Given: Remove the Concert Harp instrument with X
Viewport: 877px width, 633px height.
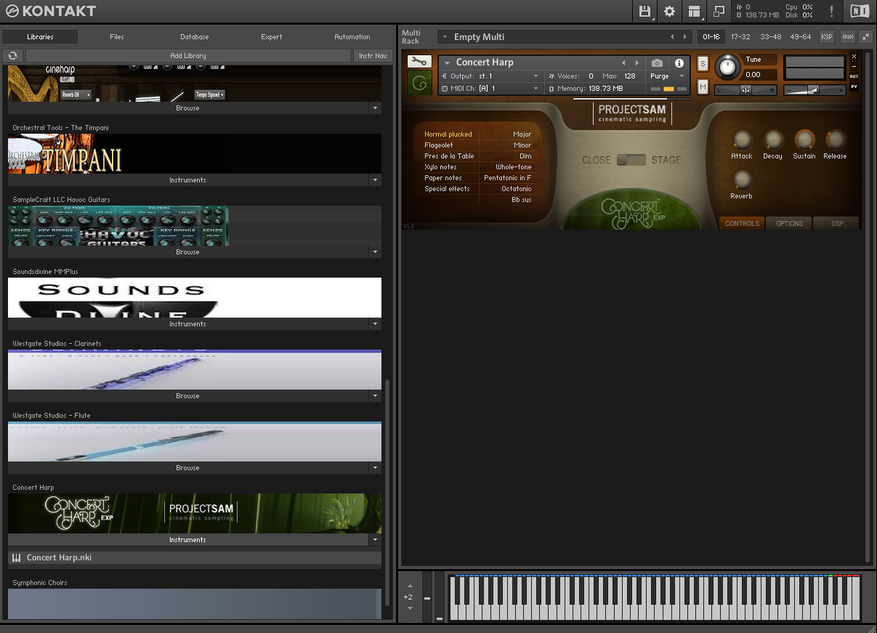Looking at the screenshot, I should 854,56.
